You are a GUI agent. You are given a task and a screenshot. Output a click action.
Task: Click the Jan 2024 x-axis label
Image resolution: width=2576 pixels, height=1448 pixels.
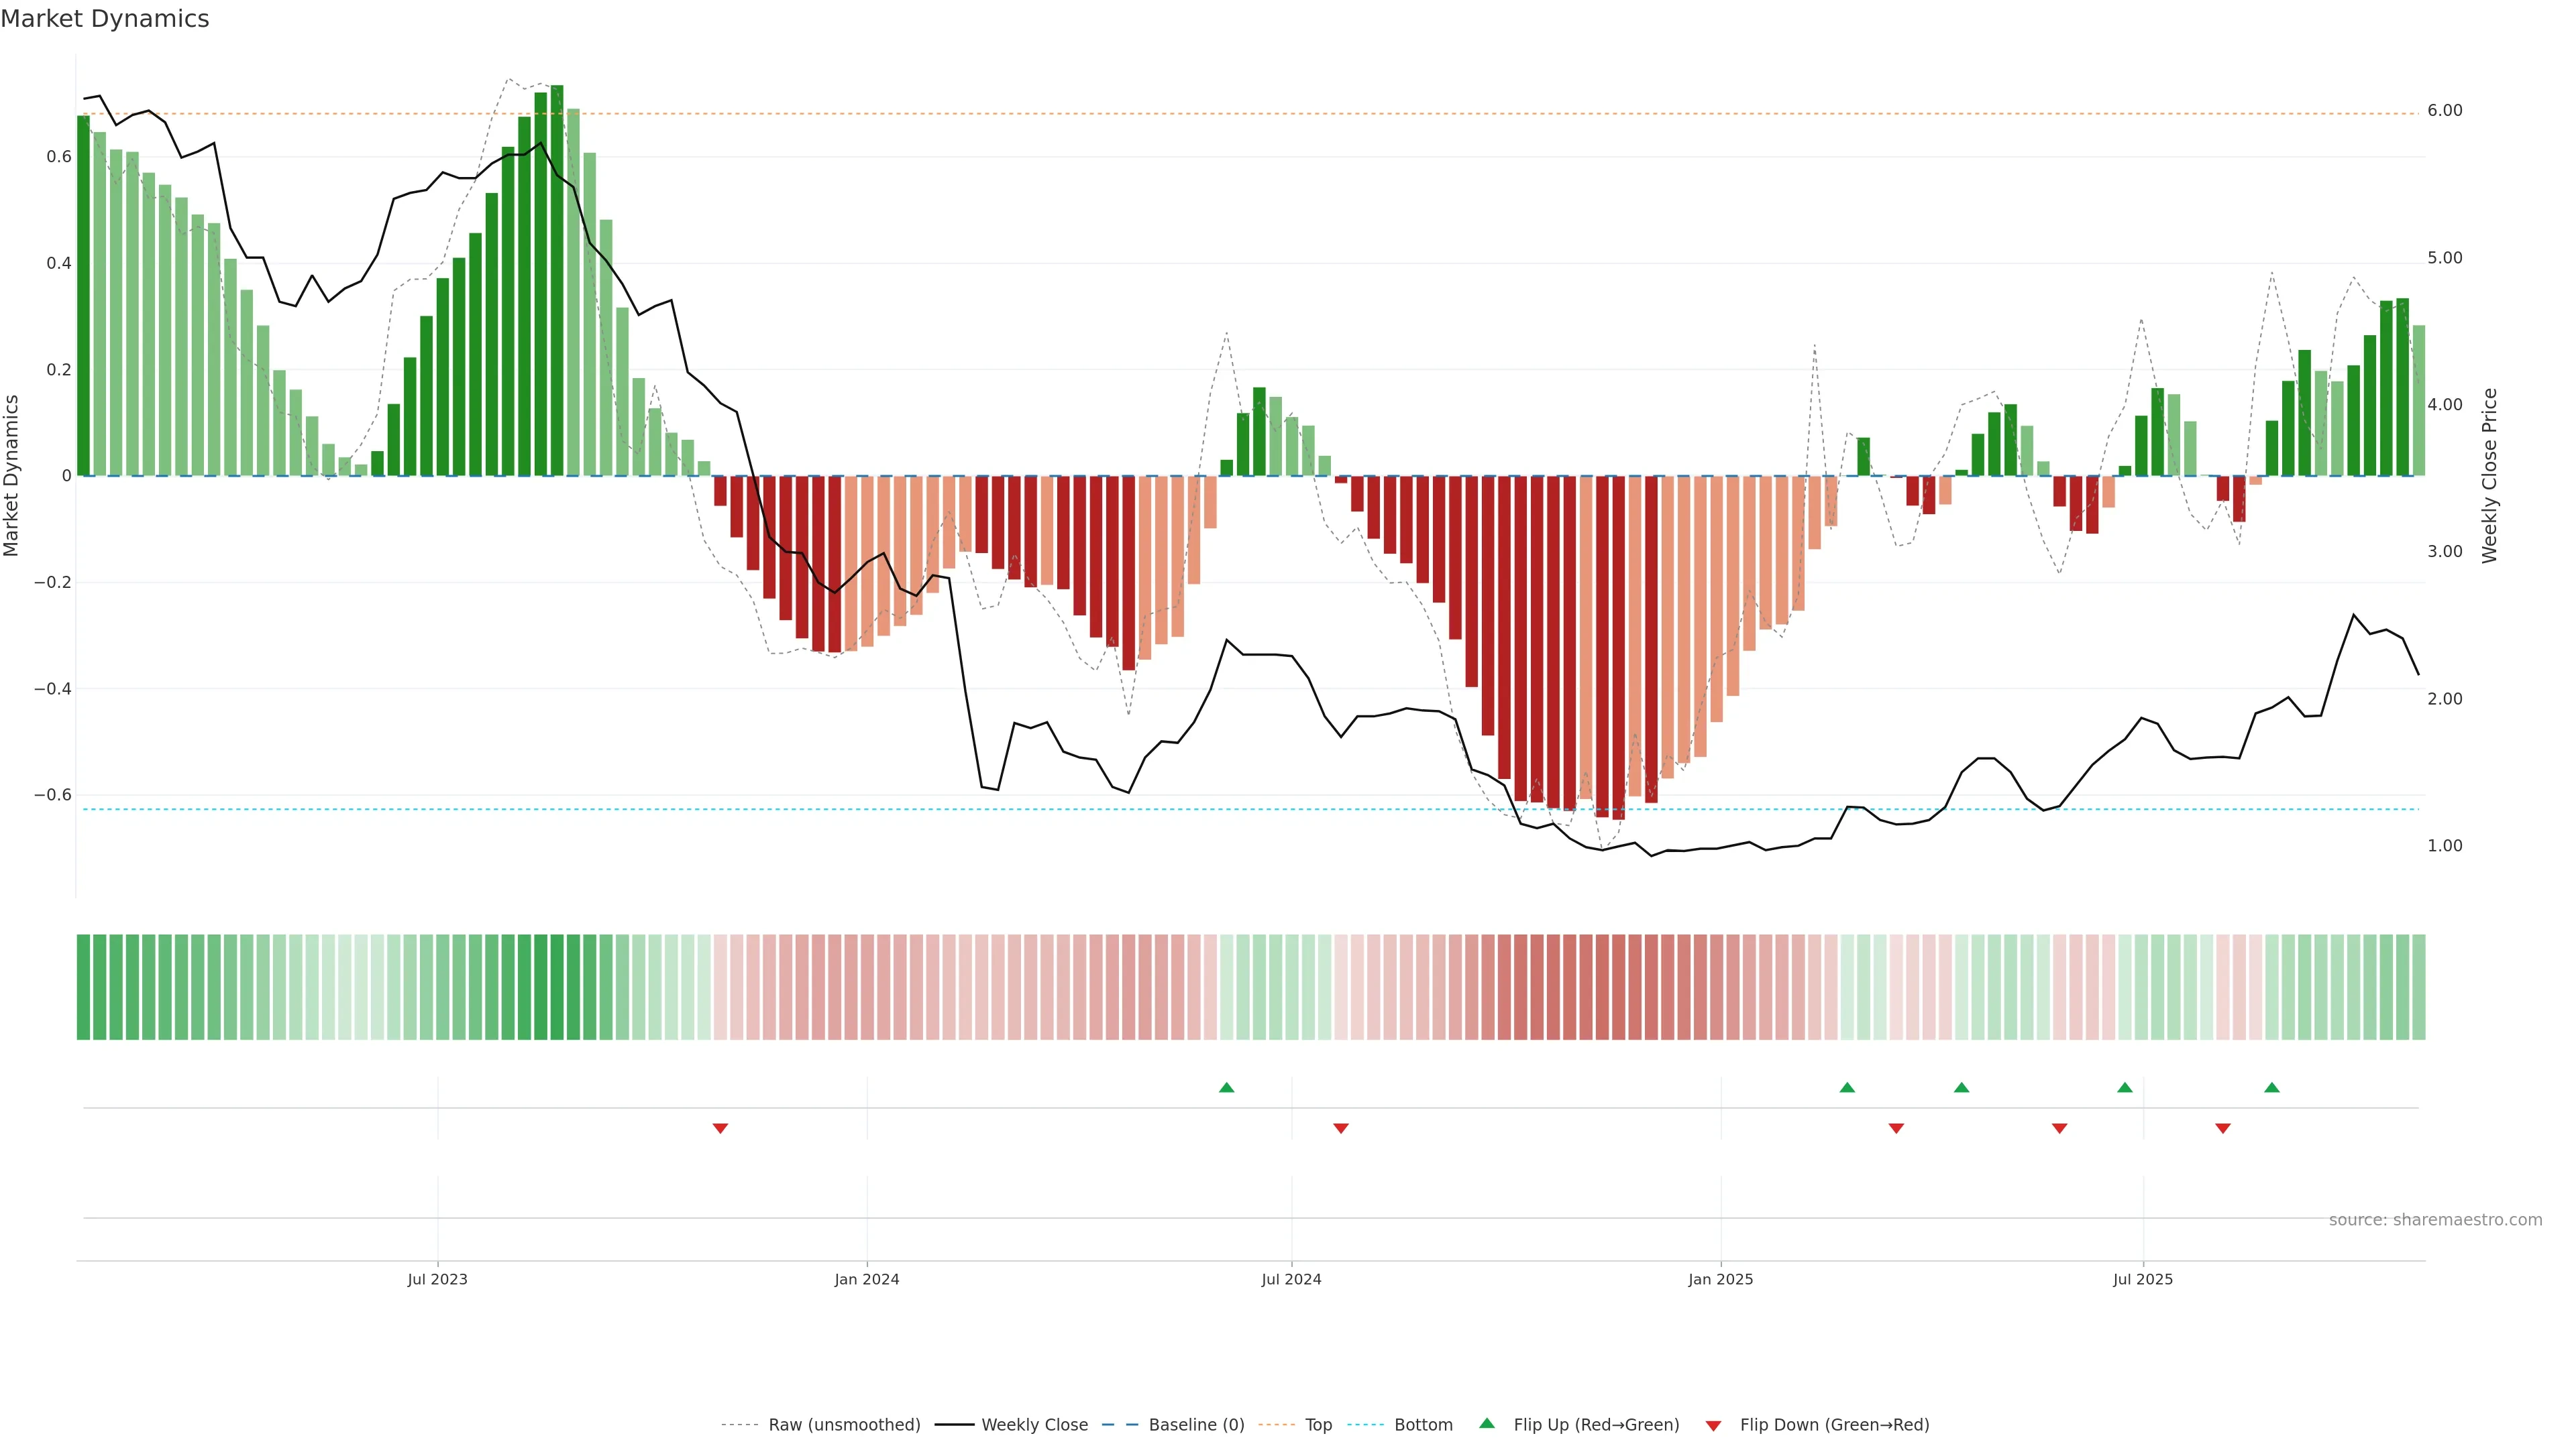tap(867, 1279)
